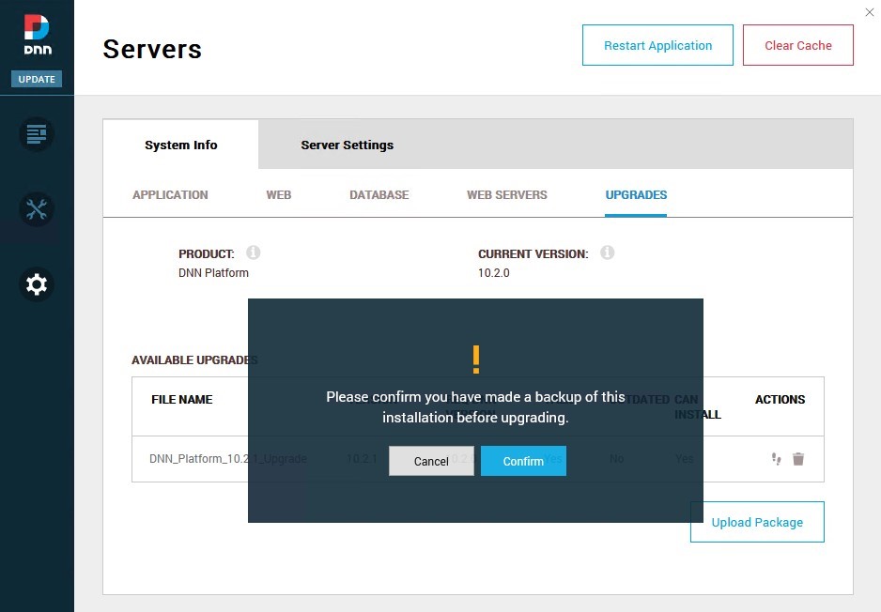Switch to the Server Settings tab
This screenshot has width=881, height=612.
pyautogui.click(x=347, y=145)
